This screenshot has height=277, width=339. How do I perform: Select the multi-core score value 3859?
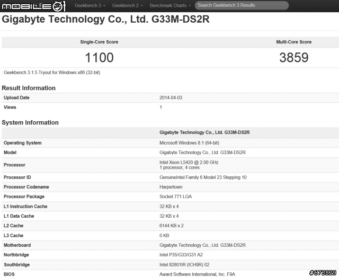[x=294, y=58]
